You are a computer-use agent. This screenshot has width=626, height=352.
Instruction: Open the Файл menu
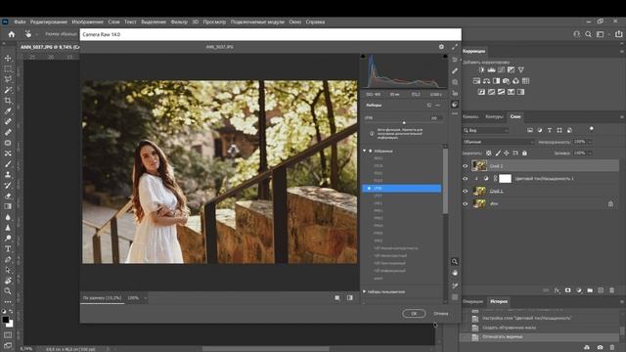tap(20, 22)
